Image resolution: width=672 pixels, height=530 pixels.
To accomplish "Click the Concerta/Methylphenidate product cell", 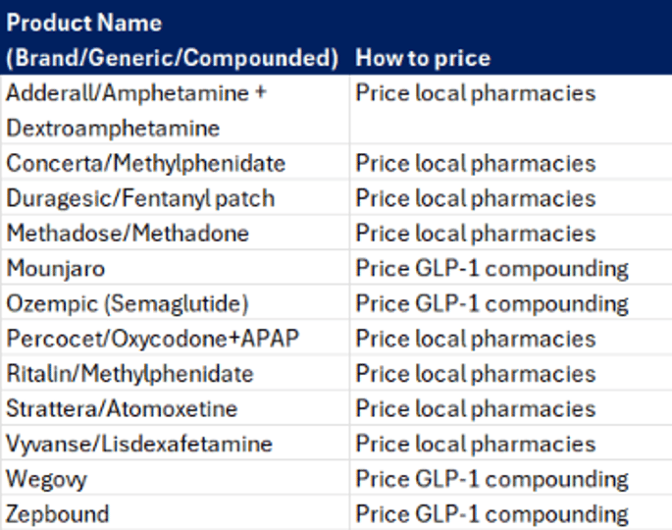I will coord(146,163).
